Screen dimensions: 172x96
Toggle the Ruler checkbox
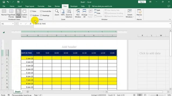(31, 11)
